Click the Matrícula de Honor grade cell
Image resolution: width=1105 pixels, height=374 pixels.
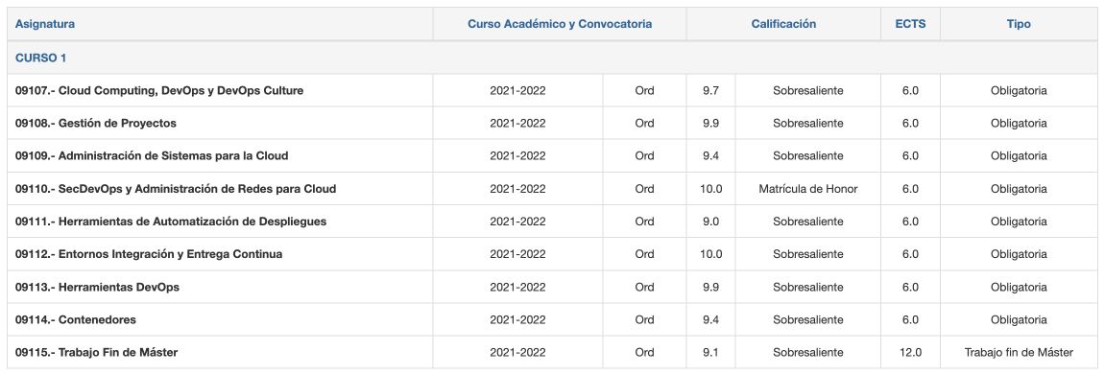[807, 189]
